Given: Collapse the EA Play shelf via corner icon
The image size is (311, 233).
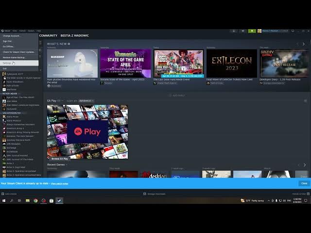Looking at the screenshot, I should (x=306, y=101).
